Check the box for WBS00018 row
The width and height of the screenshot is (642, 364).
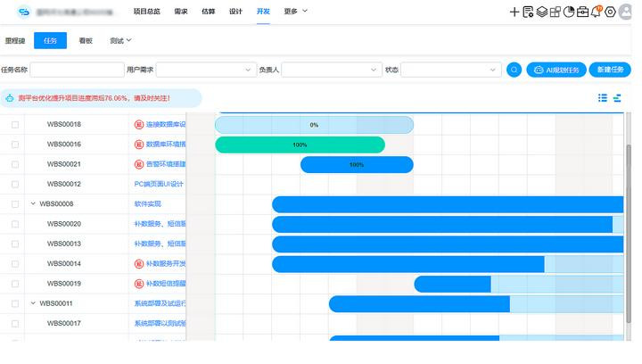pyautogui.click(x=14, y=125)
